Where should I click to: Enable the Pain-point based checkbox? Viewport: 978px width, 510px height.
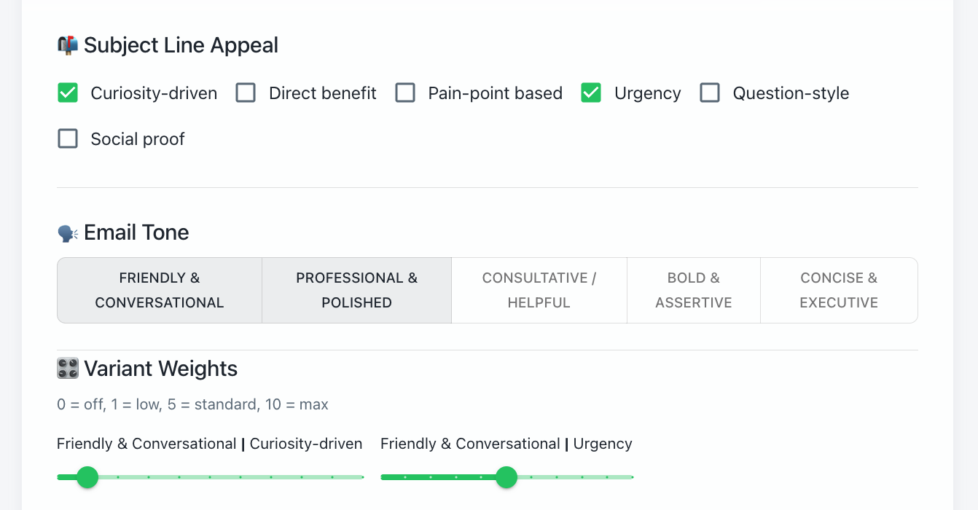(x=405, y=93)
